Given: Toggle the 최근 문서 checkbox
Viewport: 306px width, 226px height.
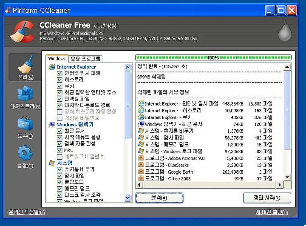Looking at the screenshot, I should click(x=59, y=131).
